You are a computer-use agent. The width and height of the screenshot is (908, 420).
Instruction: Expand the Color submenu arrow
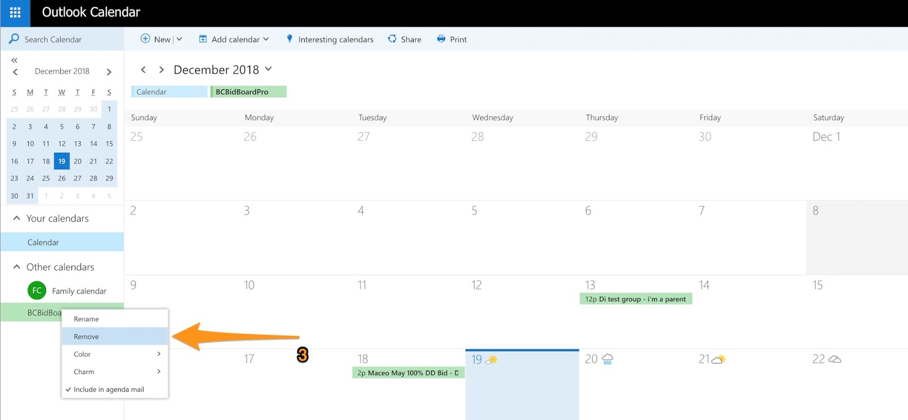pyautogui.click(x=159, y=354)
